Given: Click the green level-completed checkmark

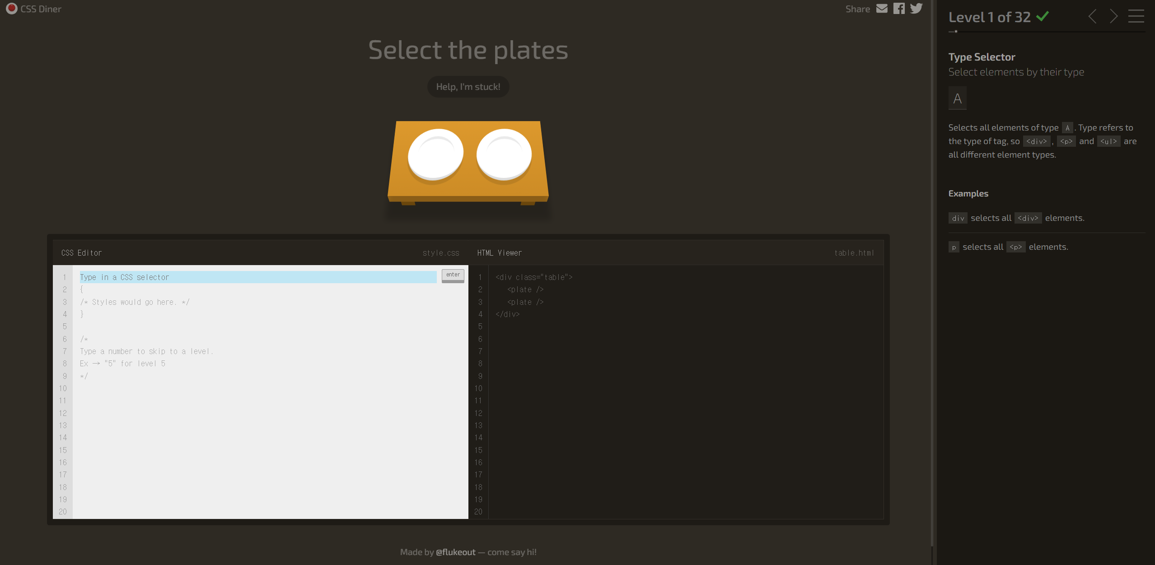Looking at the screenshot, I should pyautogui.click(x=1043, y=16).
